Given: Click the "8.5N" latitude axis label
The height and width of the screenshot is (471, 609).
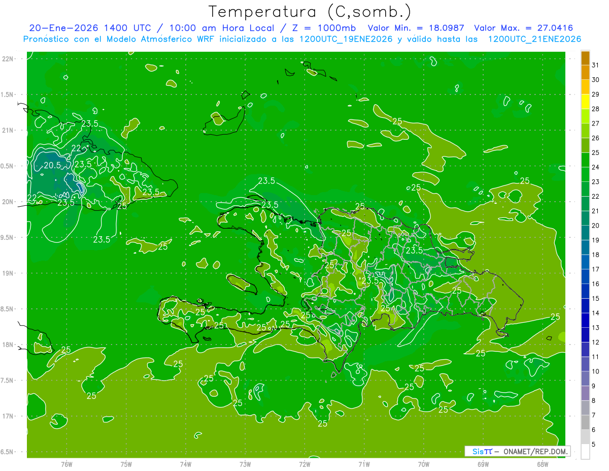Looking at the screenshot, I should click(x=8, y=309).
